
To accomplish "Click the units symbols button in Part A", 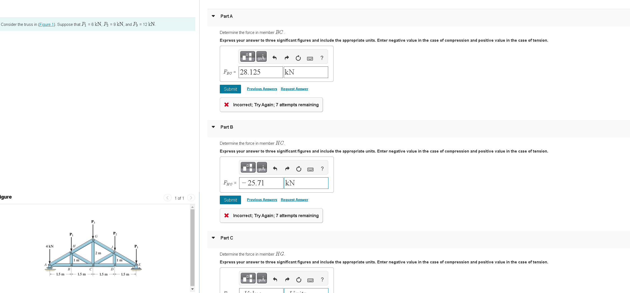I will [261, 57].
